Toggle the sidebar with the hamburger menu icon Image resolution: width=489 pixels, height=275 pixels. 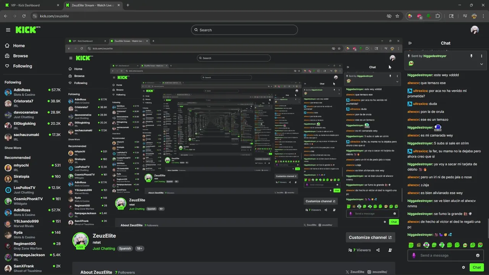pos(8,30)
